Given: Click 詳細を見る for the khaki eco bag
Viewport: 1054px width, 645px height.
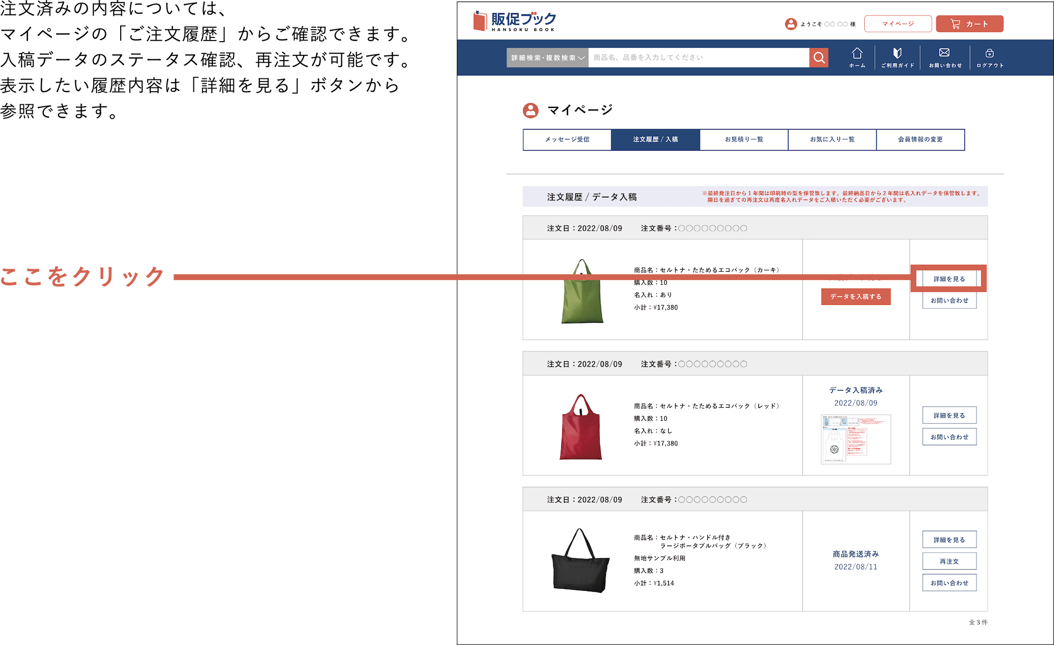Looking at the screenshot, I should pos(949,279).
